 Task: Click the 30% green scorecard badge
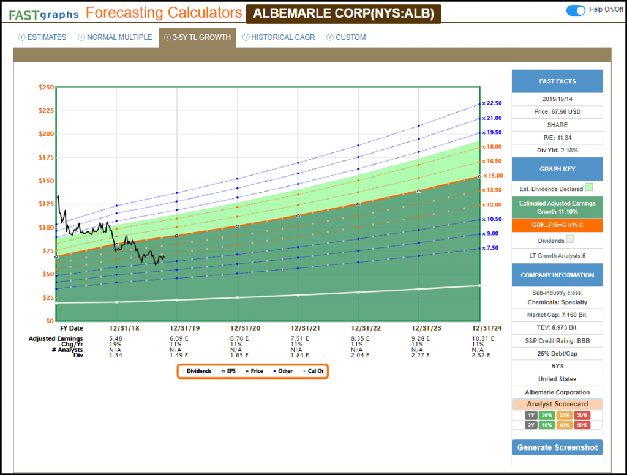(546, 415)
